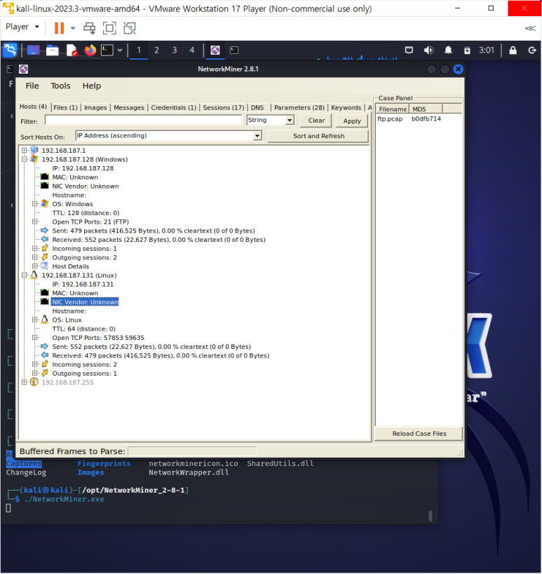The image size is (542, 574).
Task: Click the terminal window scrollbar thumb
Action: point(431,516)
